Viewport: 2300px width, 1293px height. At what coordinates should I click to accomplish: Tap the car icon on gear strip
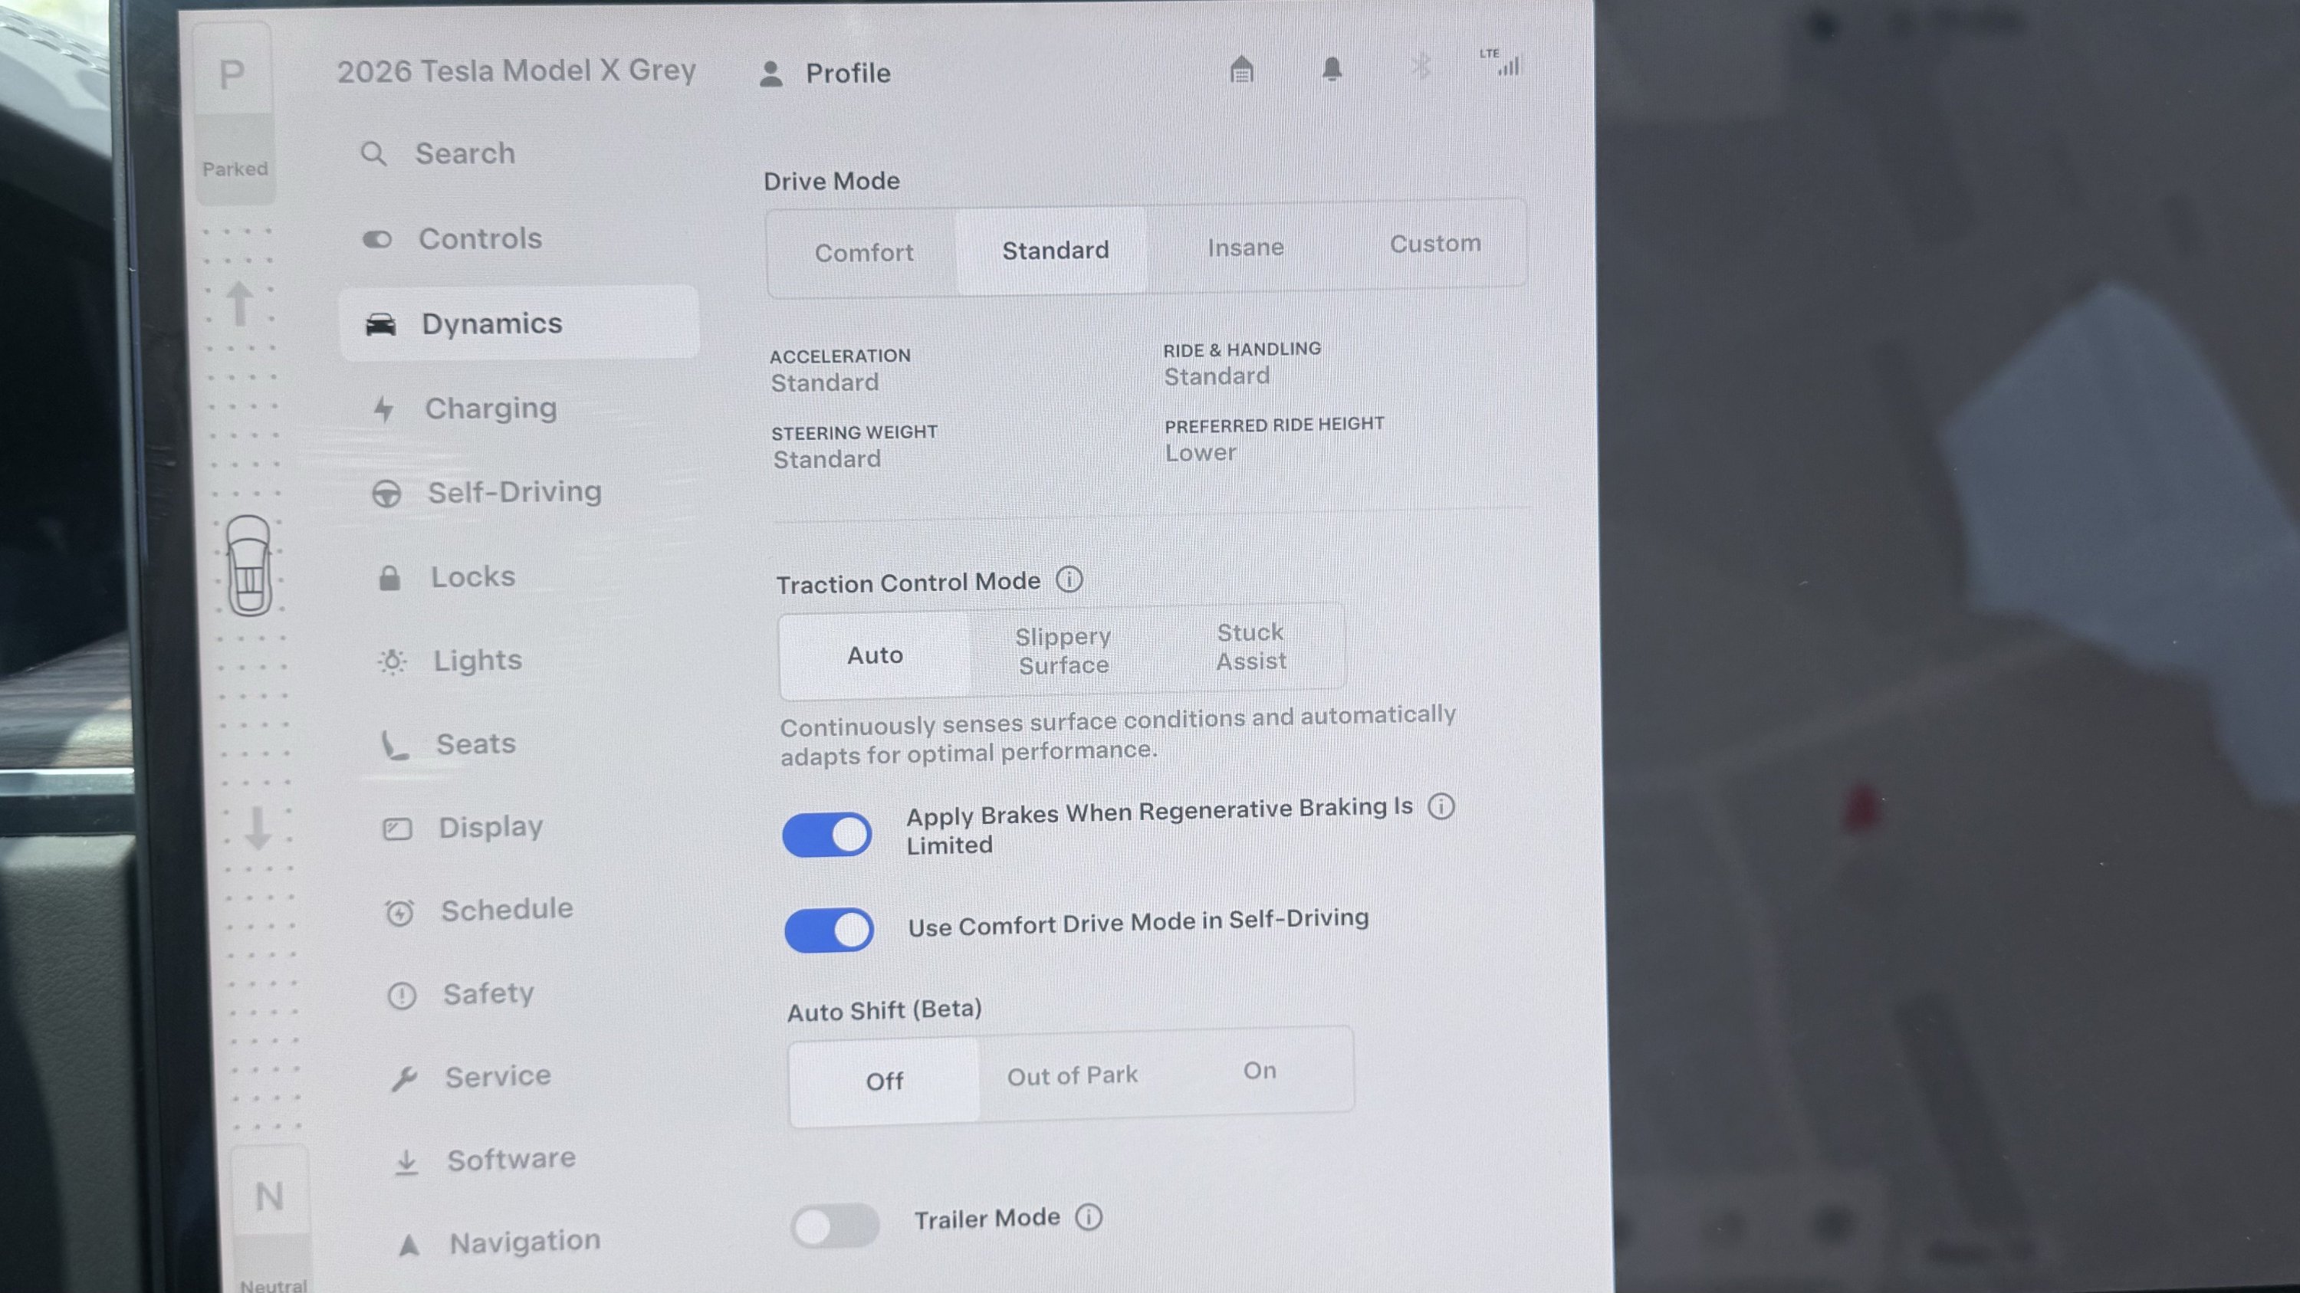[x=249, y=566]
